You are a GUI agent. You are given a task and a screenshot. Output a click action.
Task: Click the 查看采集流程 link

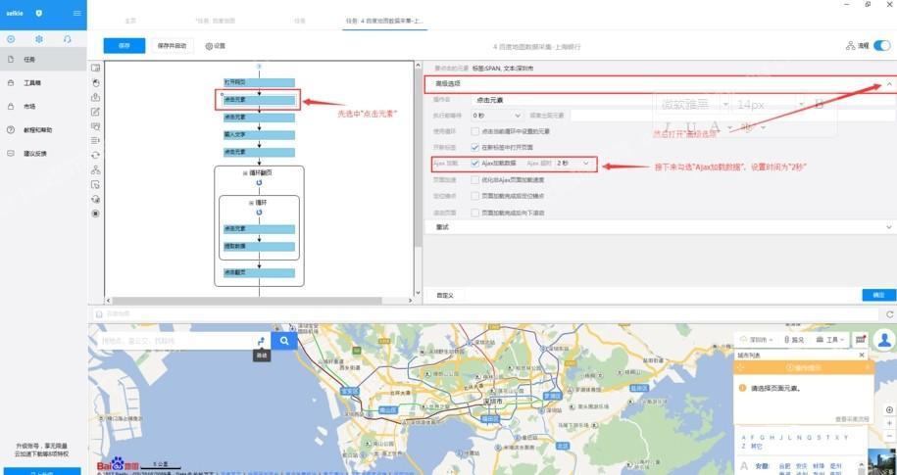point(852,419)
